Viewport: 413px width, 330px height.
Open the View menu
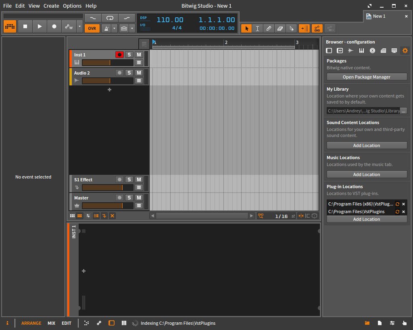click(34, 6)
